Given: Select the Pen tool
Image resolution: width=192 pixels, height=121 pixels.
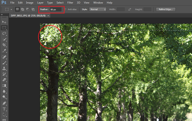Looking at the screenshot, I should click(x=4, y=103).
